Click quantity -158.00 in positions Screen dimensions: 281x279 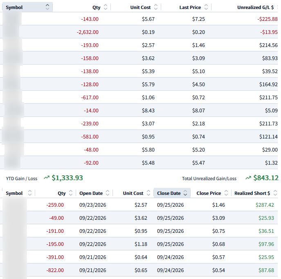pos(90,58)
